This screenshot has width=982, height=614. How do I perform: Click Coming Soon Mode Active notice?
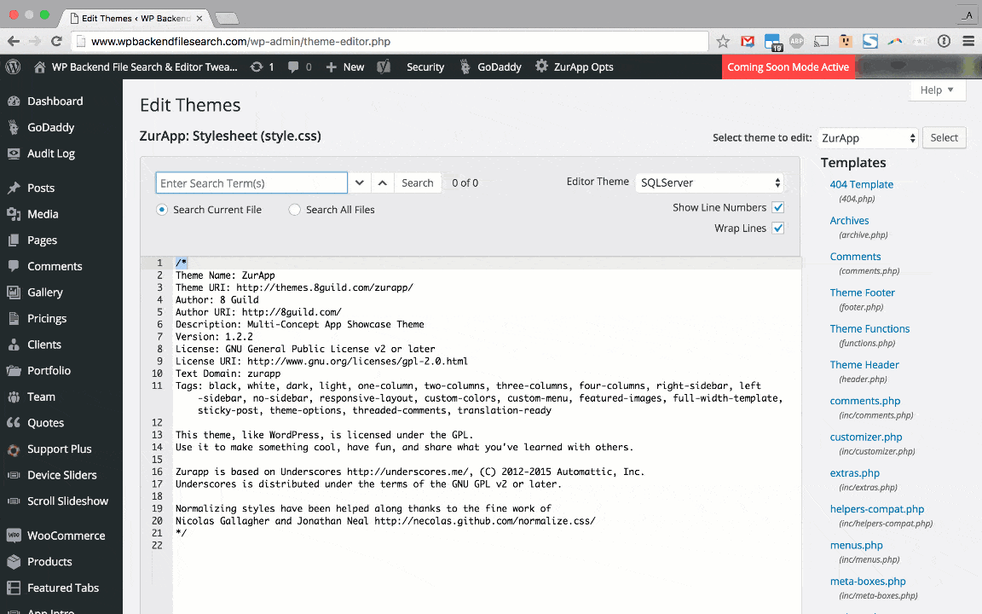(788, 67)
